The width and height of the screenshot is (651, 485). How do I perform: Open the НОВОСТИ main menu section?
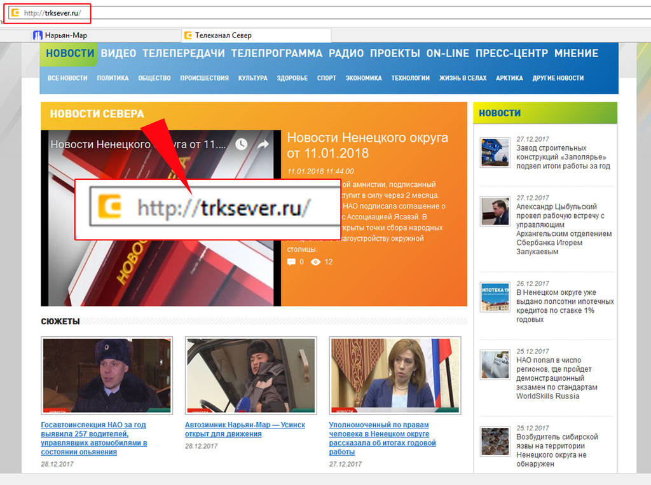(70, 53)
